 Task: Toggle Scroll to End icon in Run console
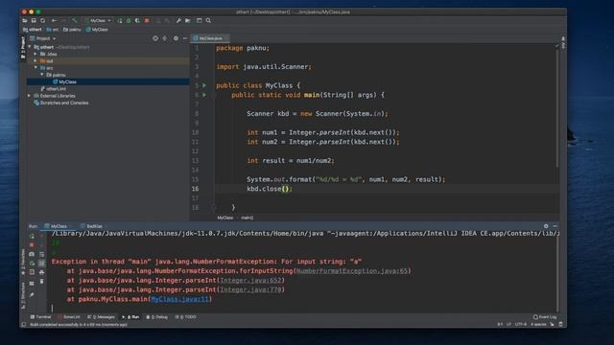pos(42,264)
